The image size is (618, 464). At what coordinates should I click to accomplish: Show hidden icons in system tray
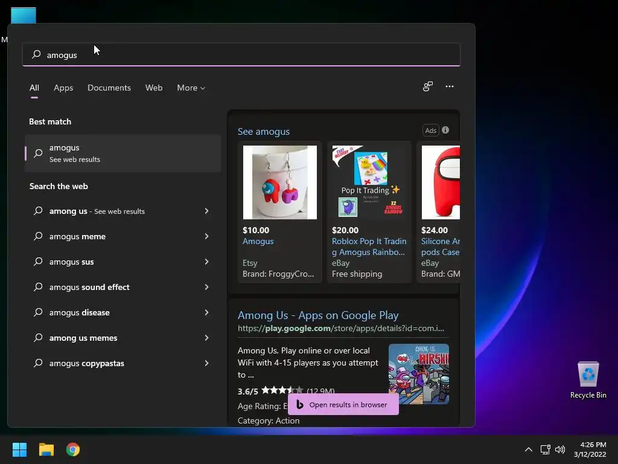coord(529,449)
